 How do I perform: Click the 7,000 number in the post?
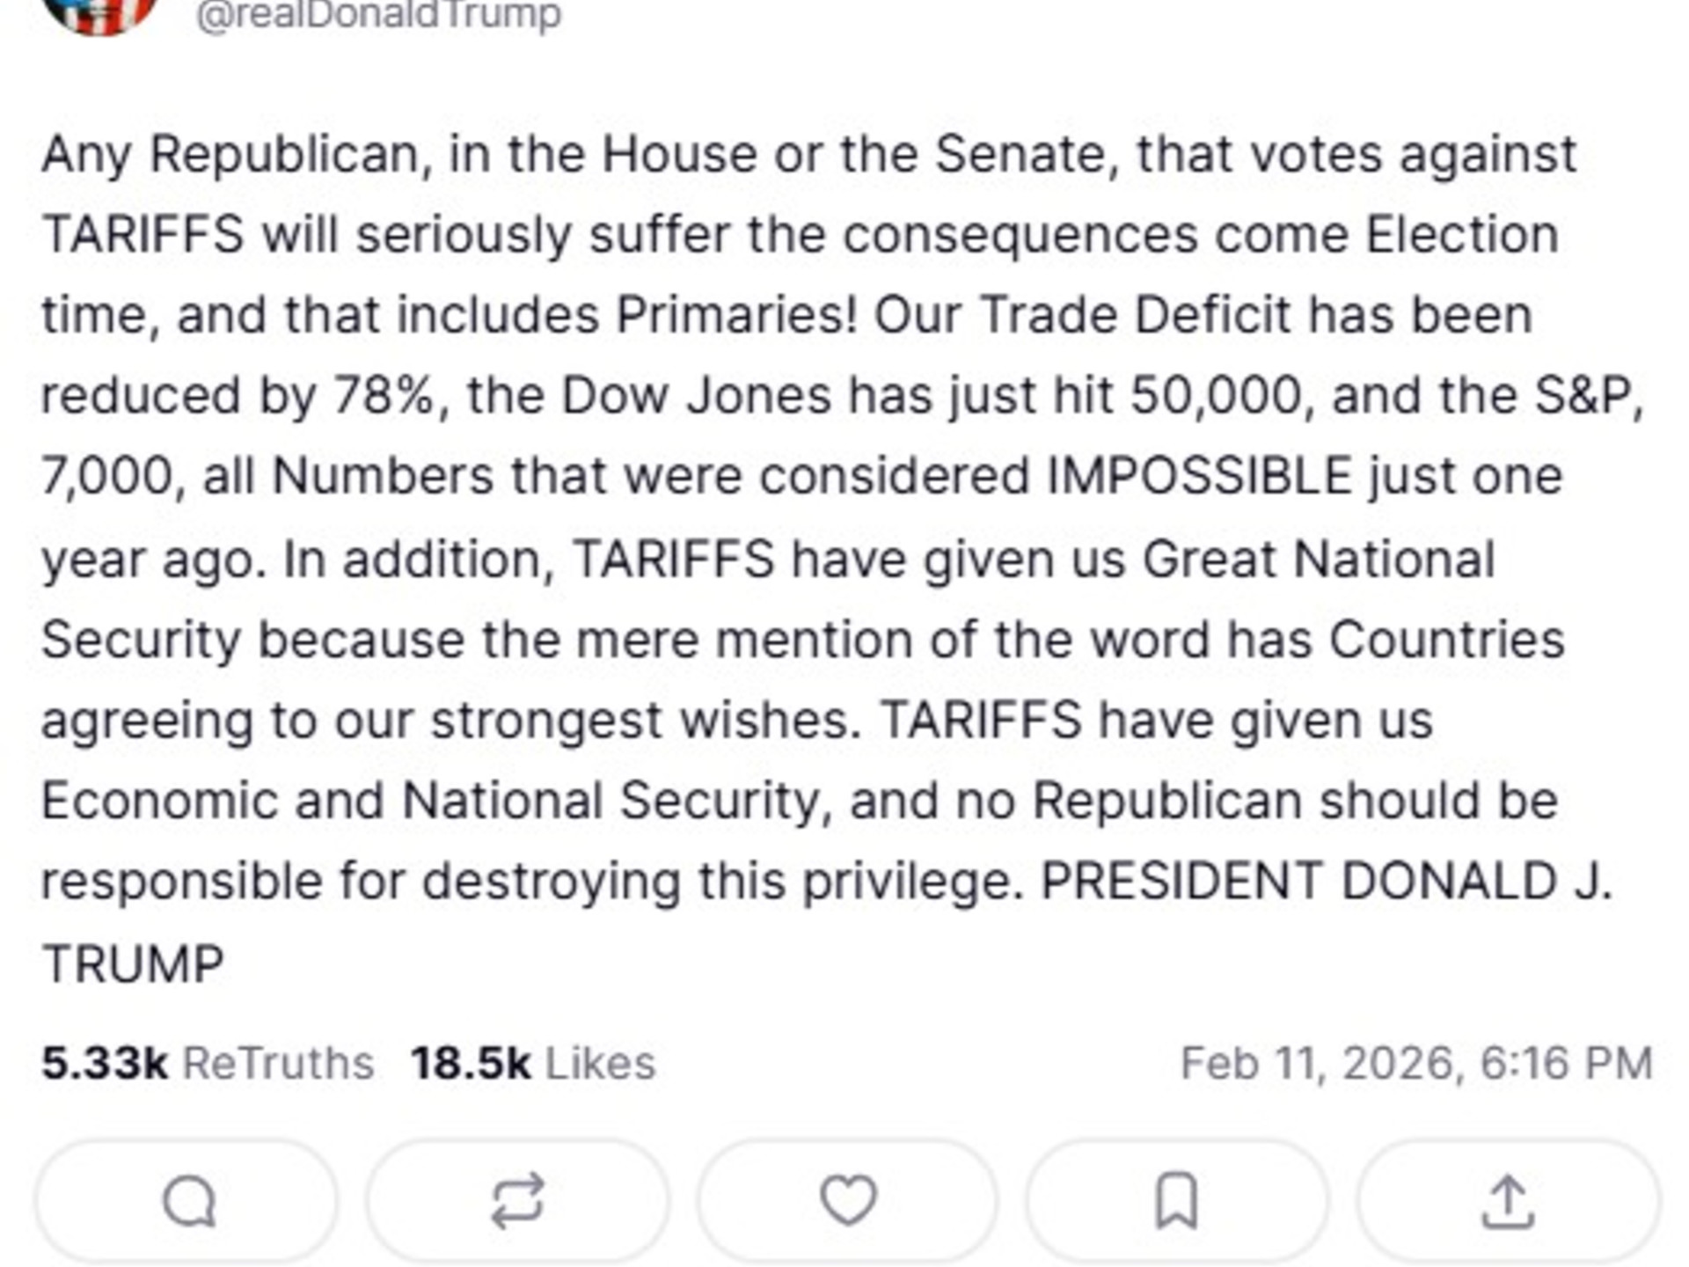click(x=107, y=477)
